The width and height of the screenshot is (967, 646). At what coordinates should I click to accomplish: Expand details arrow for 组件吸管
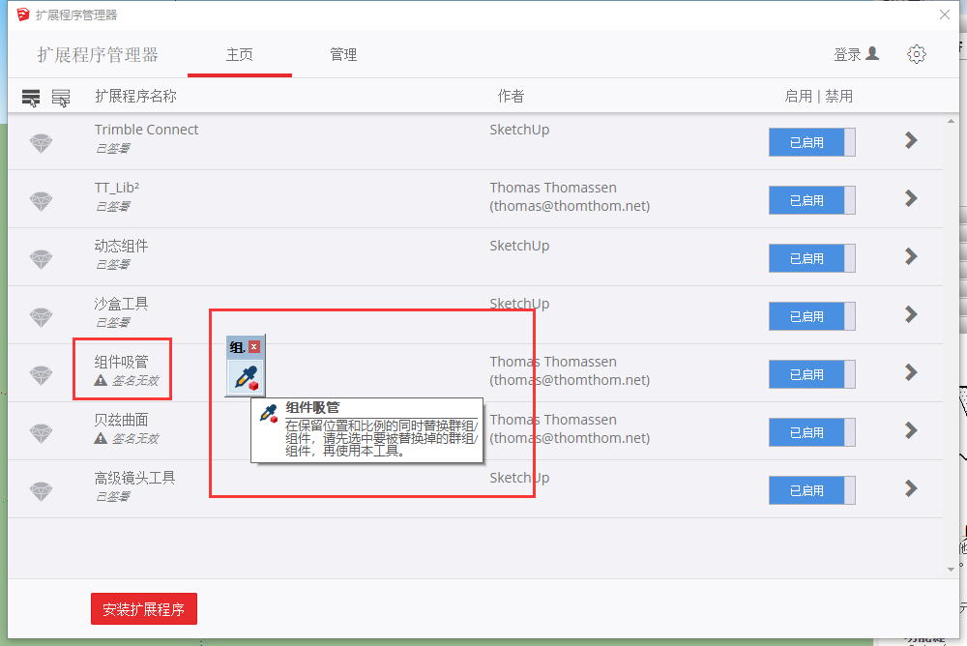click(912, 372)
